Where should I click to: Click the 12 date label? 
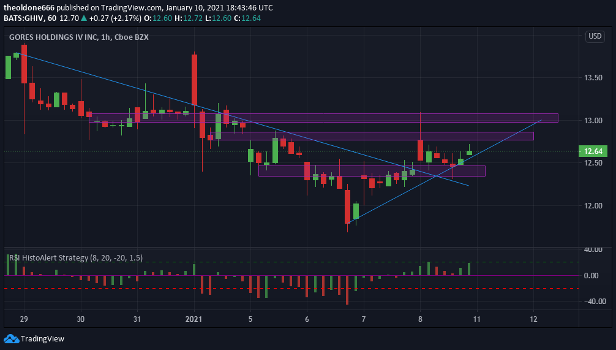pos(533,319)
